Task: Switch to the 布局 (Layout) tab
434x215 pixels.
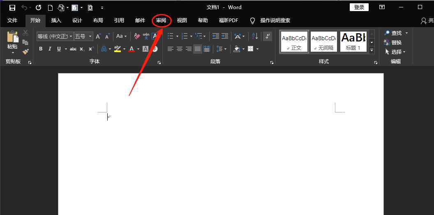Action: point(98,21)
